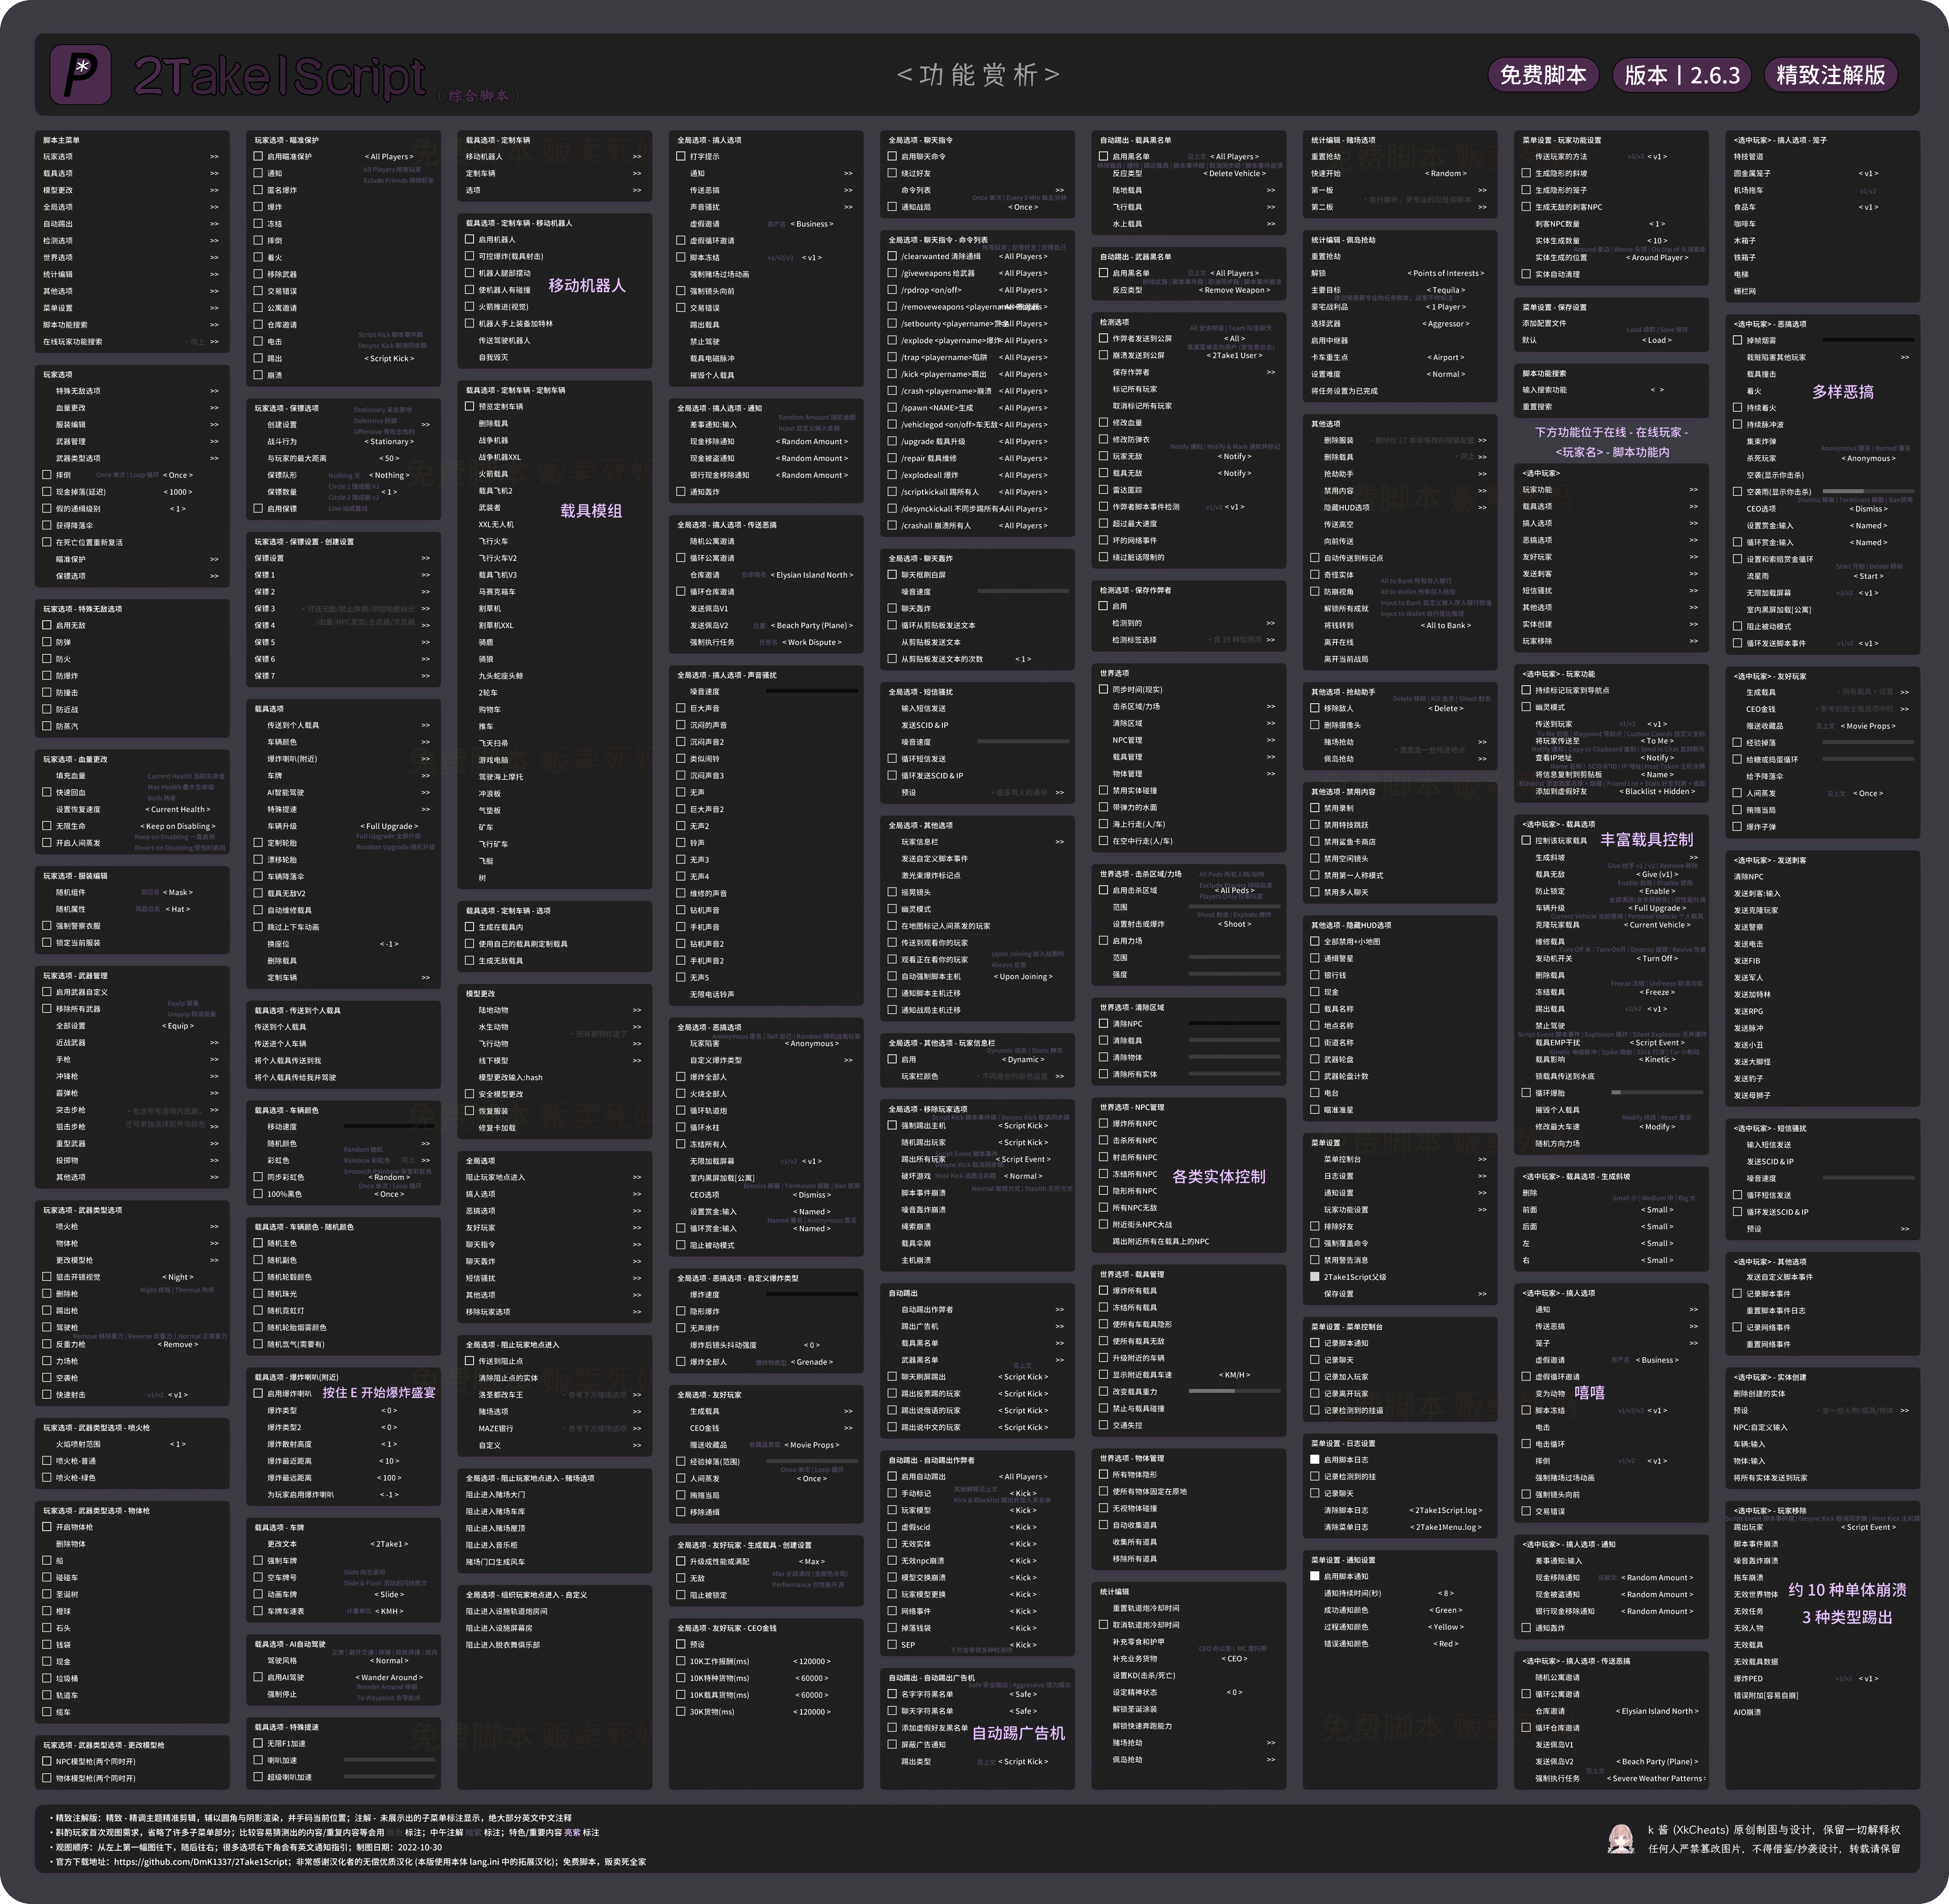This screenshot has width=1949, height=1904.
Task: Click 自我毁灭 in the 移动机器人 panel
Action: click(493, 357)
